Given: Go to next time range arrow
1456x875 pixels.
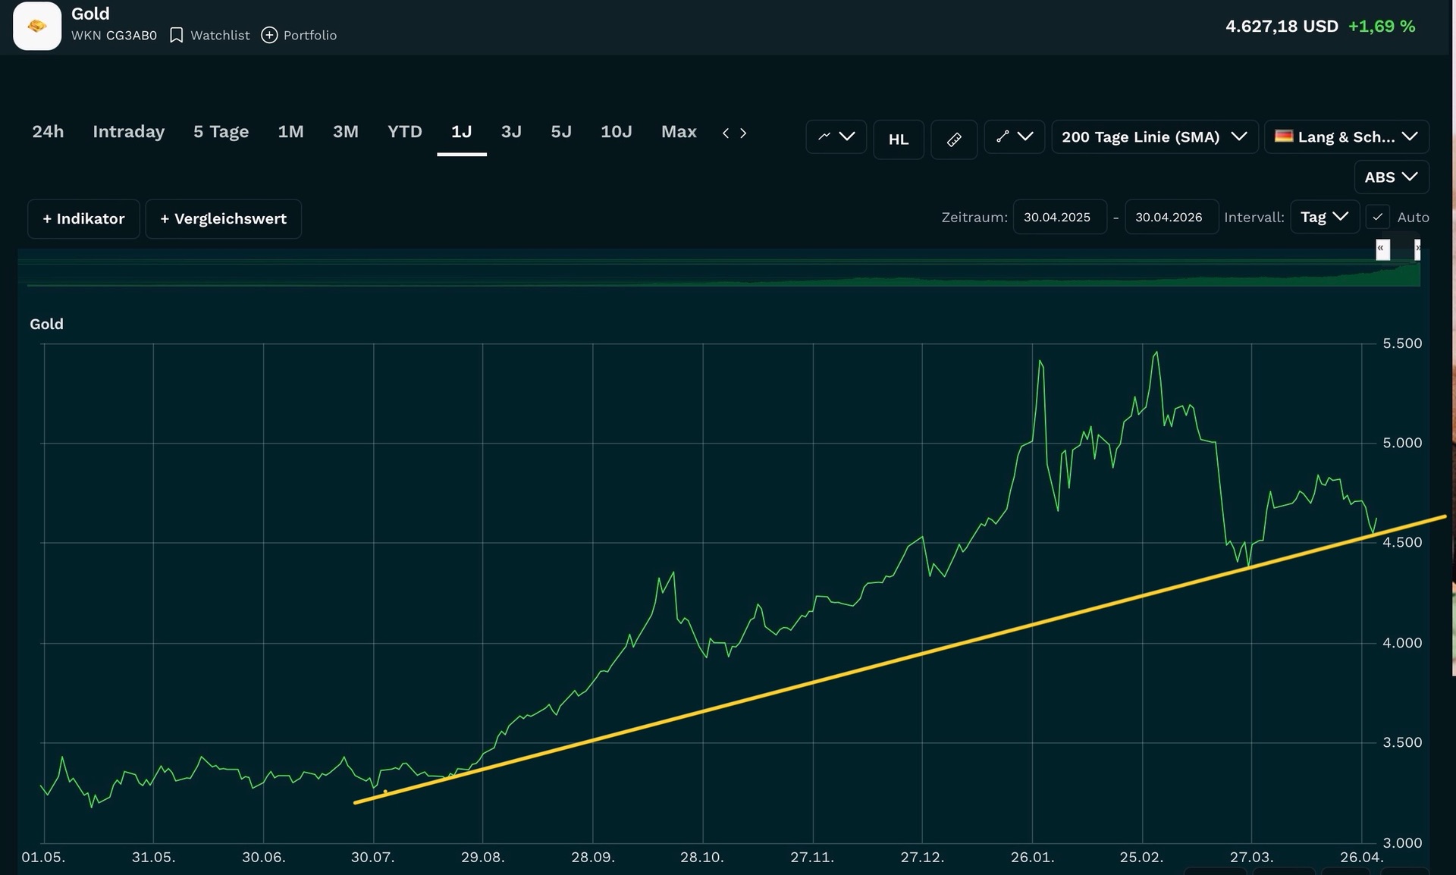Looking at the screenshot, I should point(743,133).
